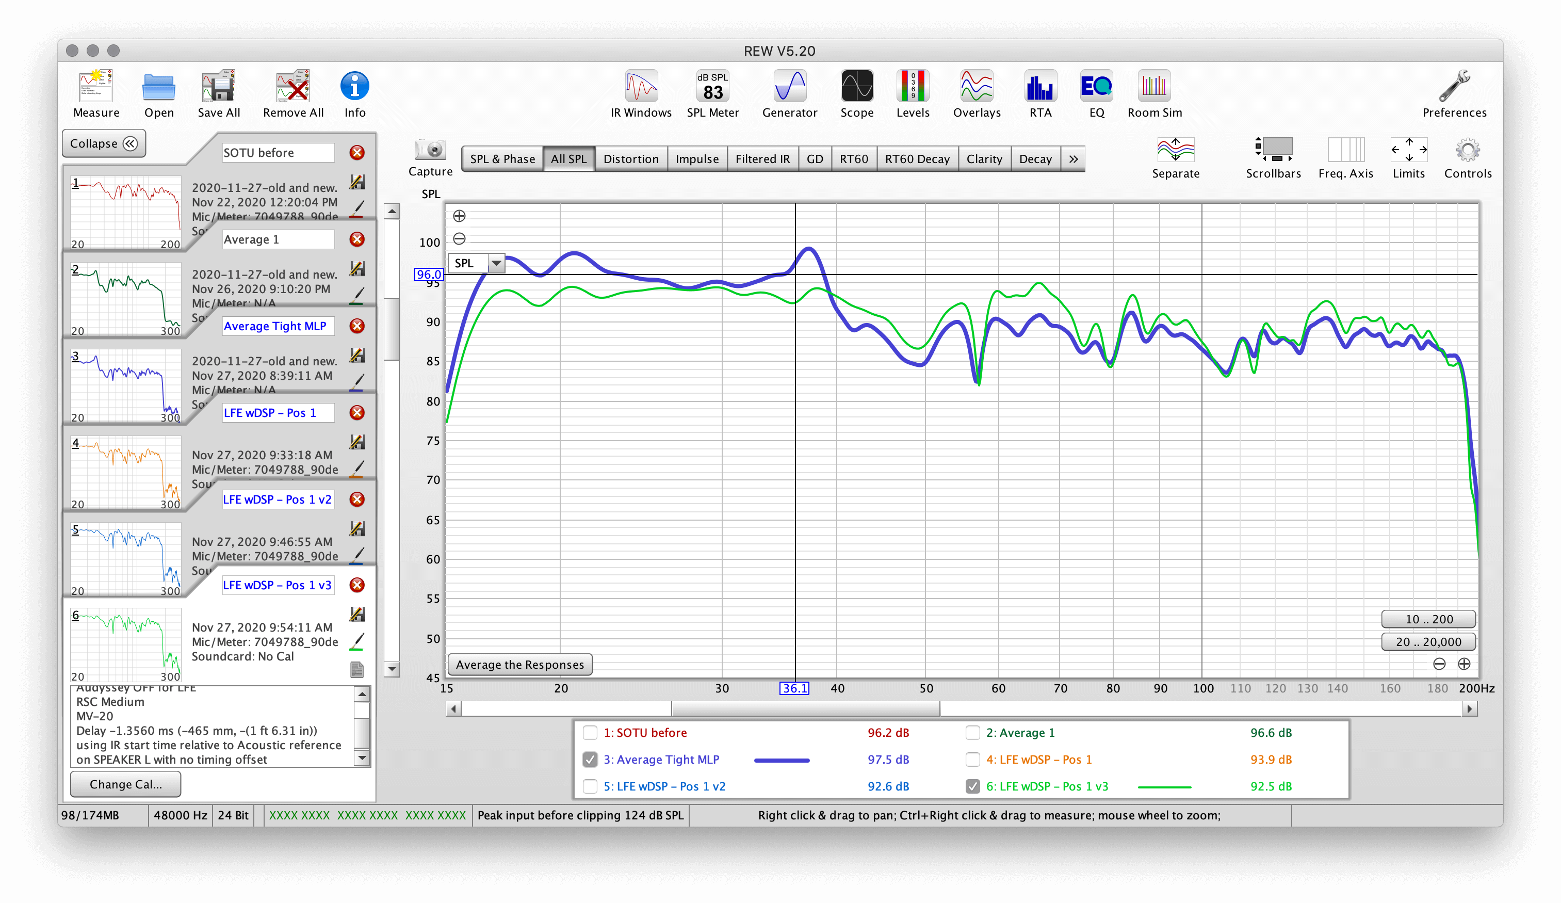Remove the Average Tight MLP measurement

[x=357, y=326]
